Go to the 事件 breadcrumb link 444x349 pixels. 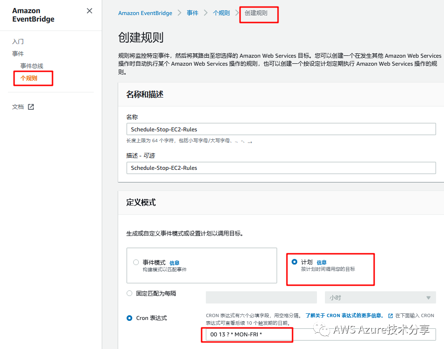193,13
